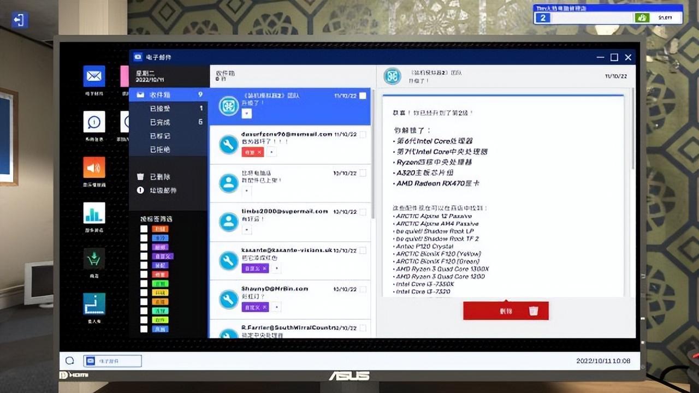The height and width of the screenshot is (393, 699).
Task: Expand tag dropdown on dasurfzone26 email
Action: [x=272, y=152]
